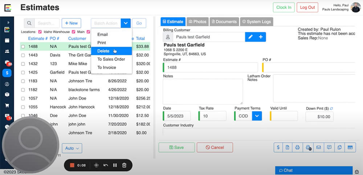Open the shopping cart icon in sidebar
This screenshot has height=175, width=363.
(7, 106)
